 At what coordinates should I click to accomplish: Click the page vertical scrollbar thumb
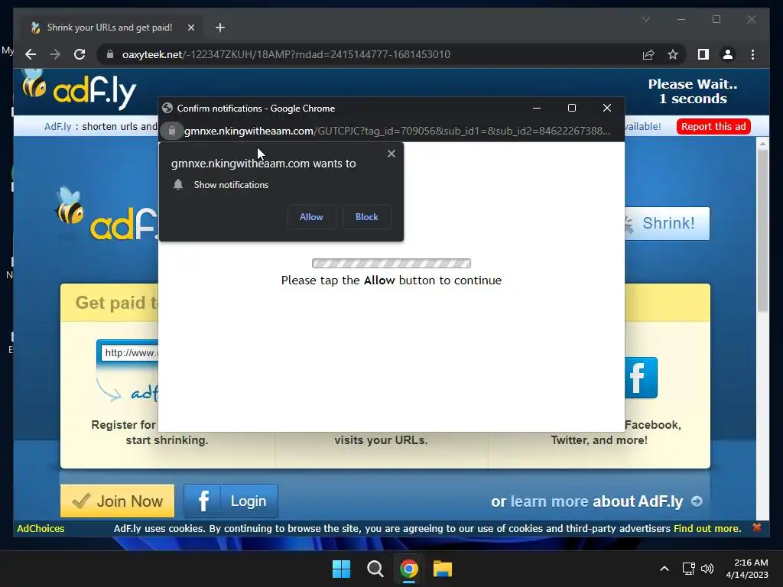[x=762, y=229]
